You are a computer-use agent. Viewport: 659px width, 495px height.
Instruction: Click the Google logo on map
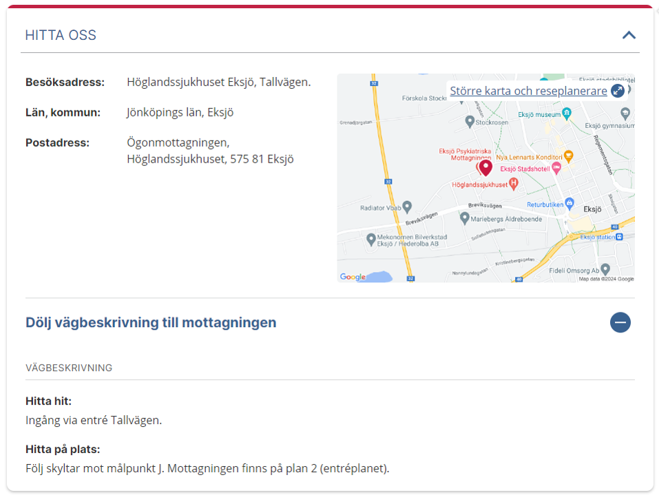pos(353,277)
